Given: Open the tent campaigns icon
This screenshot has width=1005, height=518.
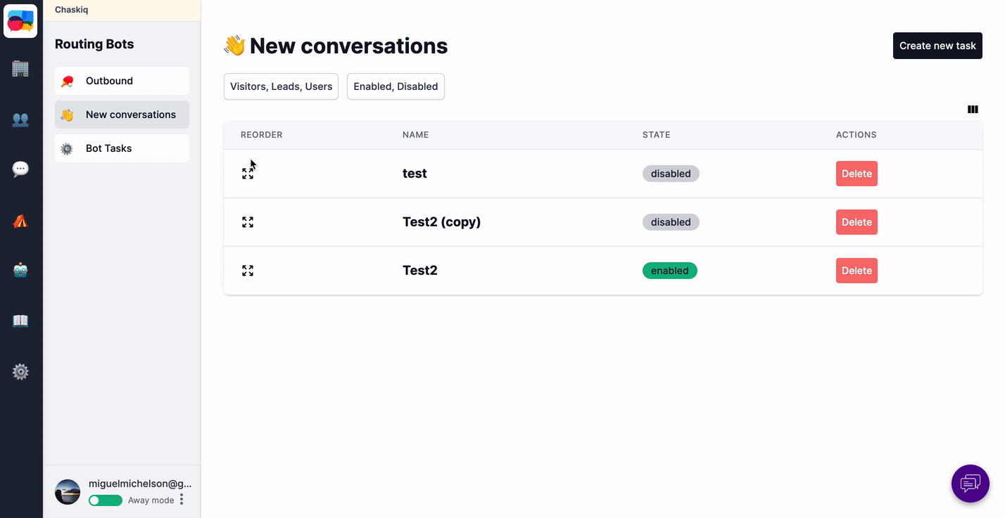Looking at the screenshot, I should point(20,221).
